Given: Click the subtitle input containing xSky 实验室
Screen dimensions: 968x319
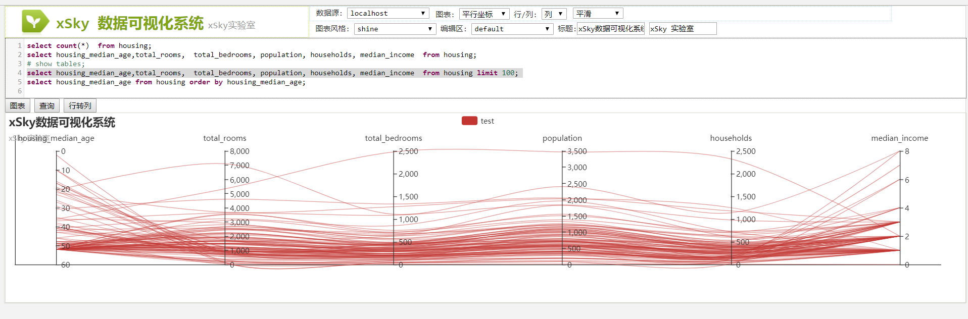Looking at the screenshot, I should click(682, 29).
